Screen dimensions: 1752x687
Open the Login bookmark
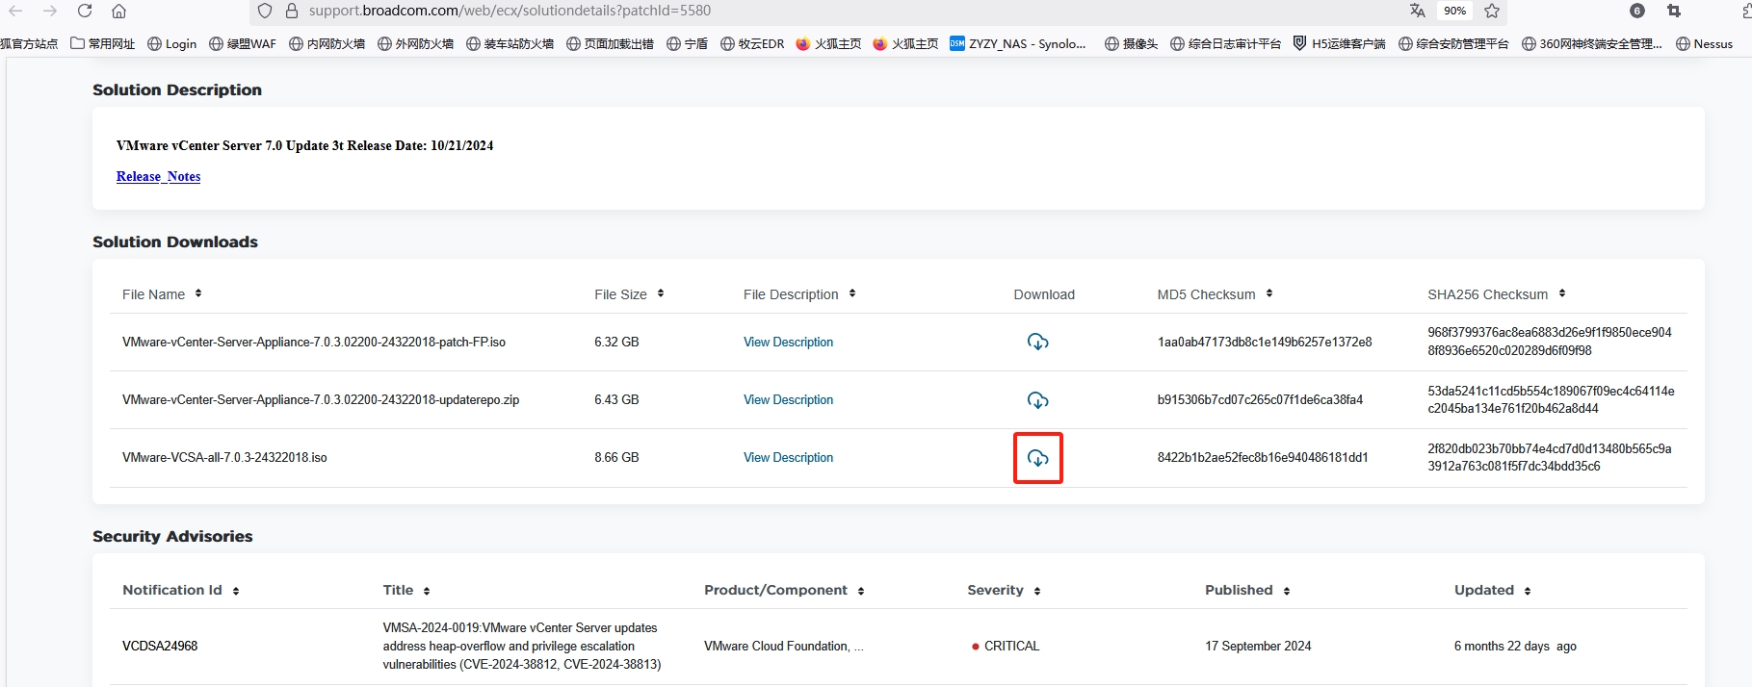click(x=172, y=43)
